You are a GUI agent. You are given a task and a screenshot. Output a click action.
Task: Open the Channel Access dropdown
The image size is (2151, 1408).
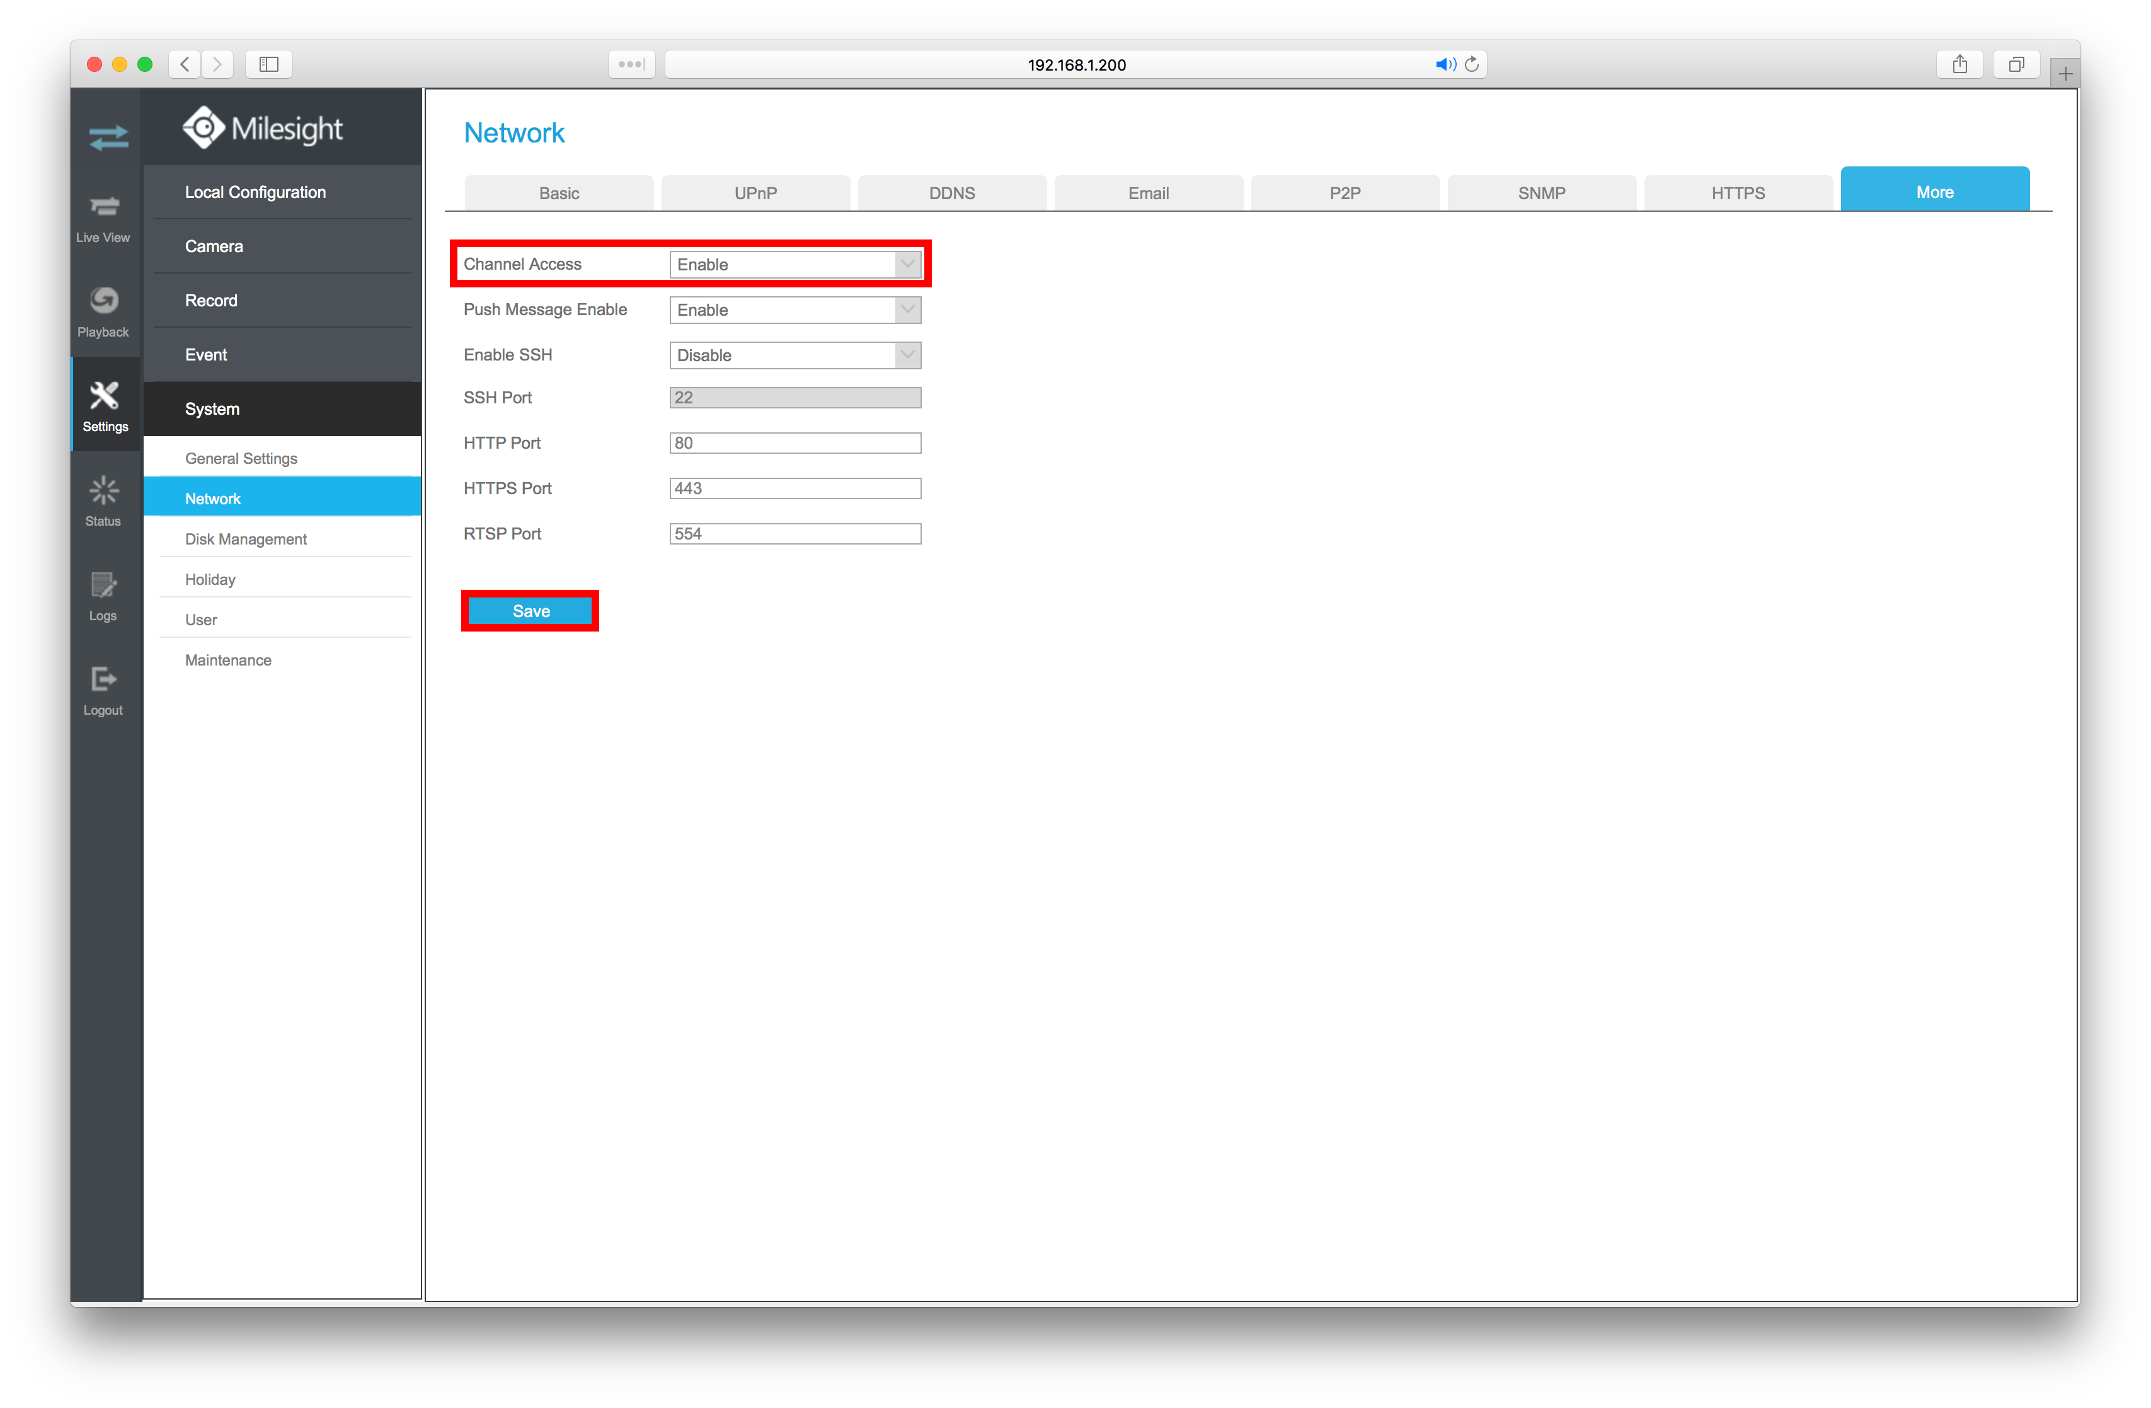tap(907, 264)
